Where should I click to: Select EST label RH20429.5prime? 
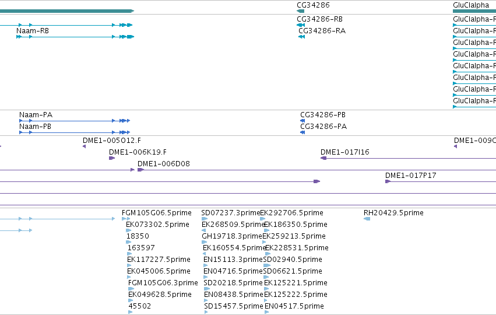(x=393, y=213)
